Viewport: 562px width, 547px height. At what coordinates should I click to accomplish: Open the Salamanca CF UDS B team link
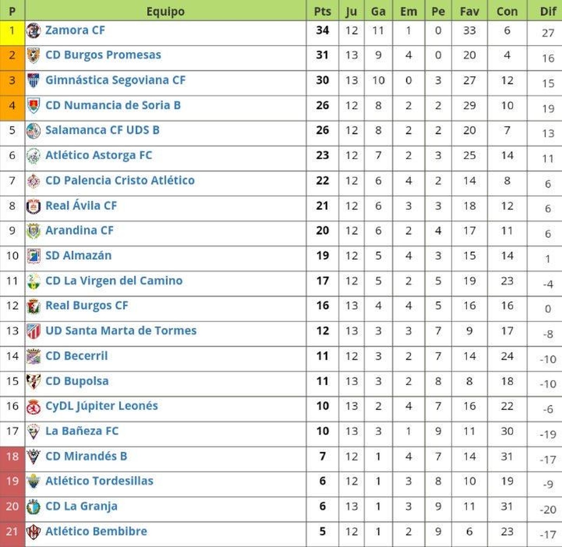click(102, 130)
